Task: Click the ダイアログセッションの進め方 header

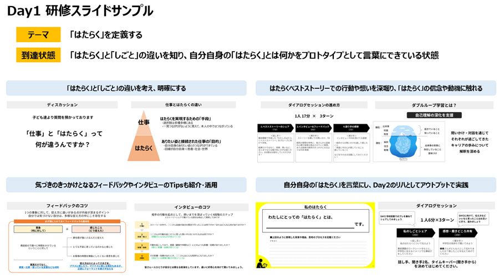Action: tap(313, 104)
